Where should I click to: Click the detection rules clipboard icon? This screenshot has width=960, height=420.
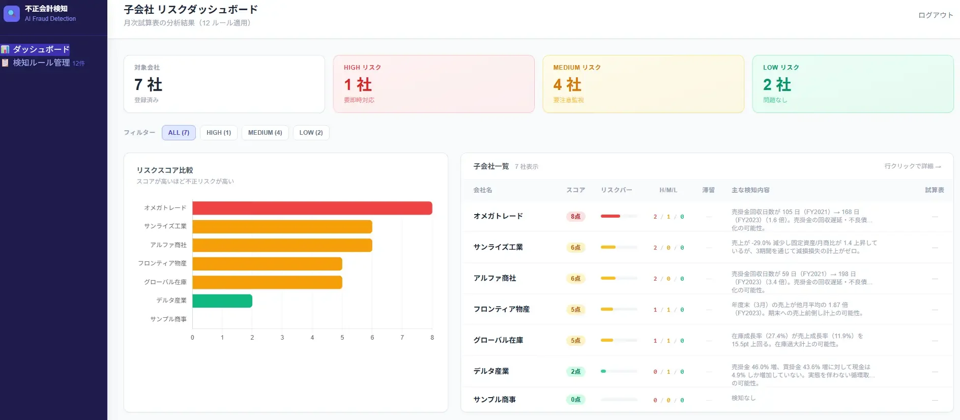(5, 63)
